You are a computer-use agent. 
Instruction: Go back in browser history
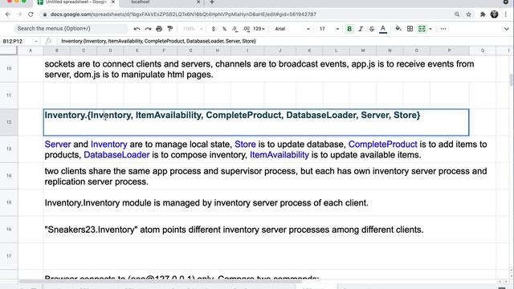pos(8,14)
